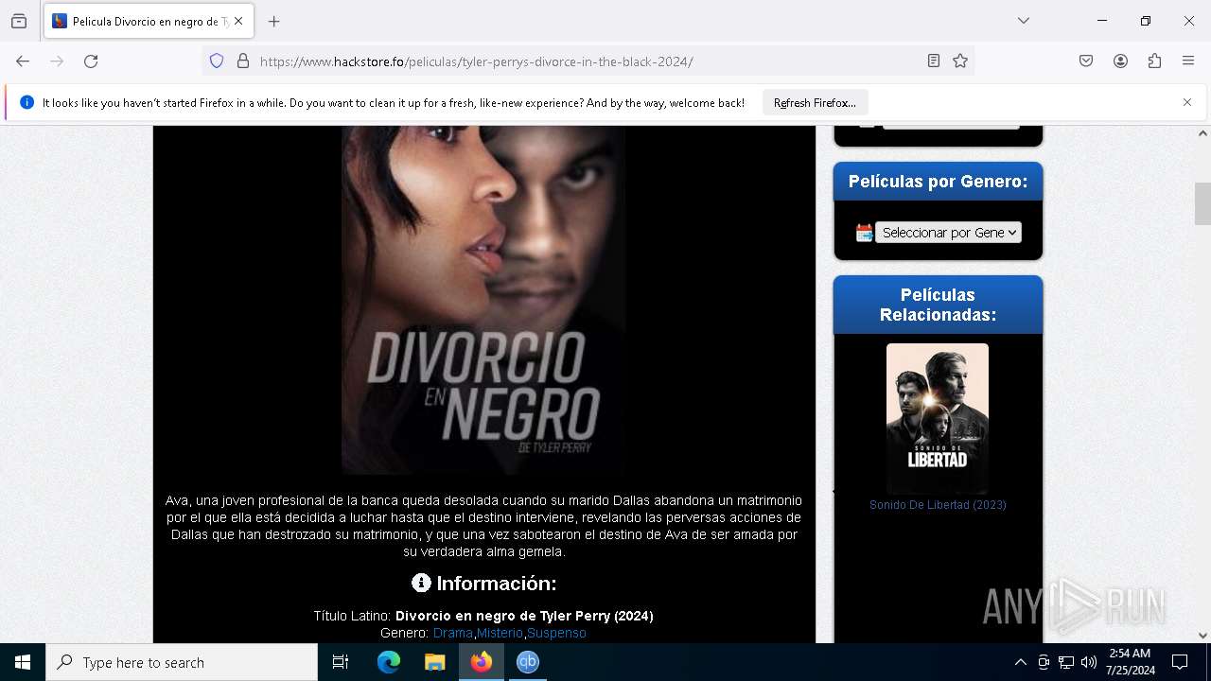Click the Refresh Firefox button
The image size is (1211, 681).
[x=815, y=102]
